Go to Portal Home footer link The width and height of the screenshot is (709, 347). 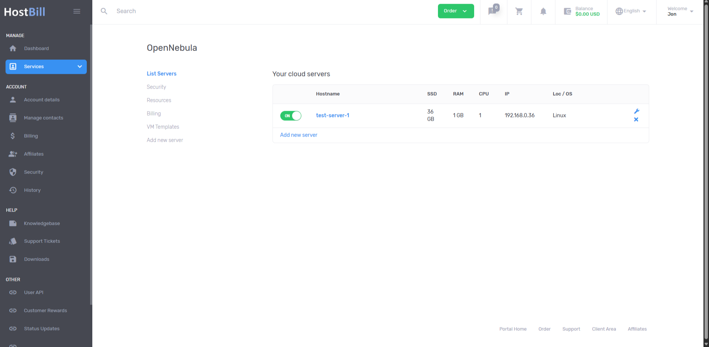pyautogui.click(x=513, y=329)
